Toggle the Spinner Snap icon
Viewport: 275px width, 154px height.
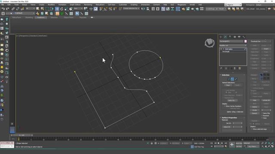pos(115,9)
